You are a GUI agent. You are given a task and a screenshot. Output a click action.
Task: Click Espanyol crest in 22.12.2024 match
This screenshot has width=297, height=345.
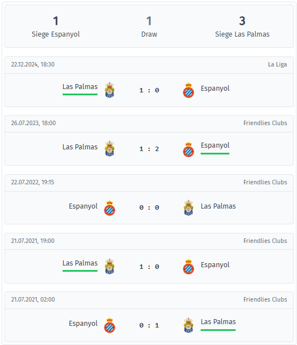point(189,90)
